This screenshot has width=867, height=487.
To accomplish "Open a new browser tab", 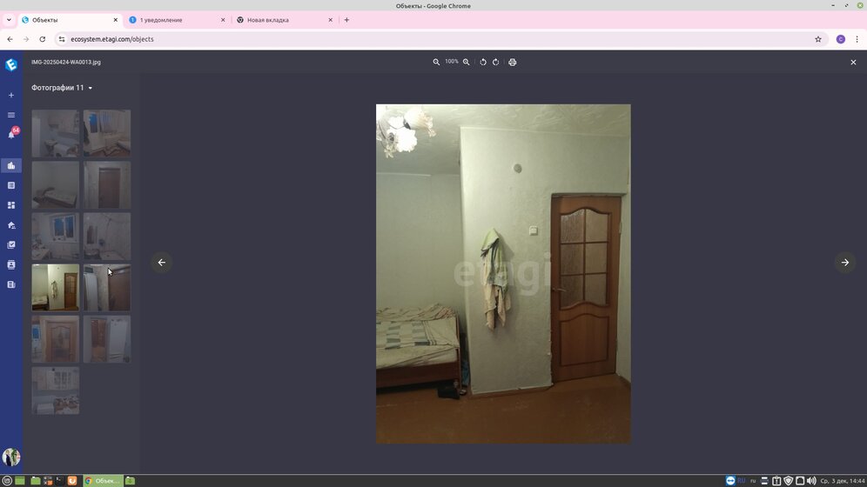I will [346, 20].
